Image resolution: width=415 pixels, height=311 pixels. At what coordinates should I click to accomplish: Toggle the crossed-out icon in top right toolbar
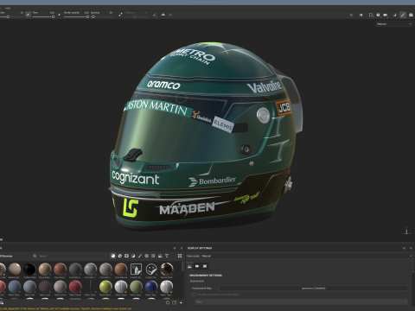351,15
